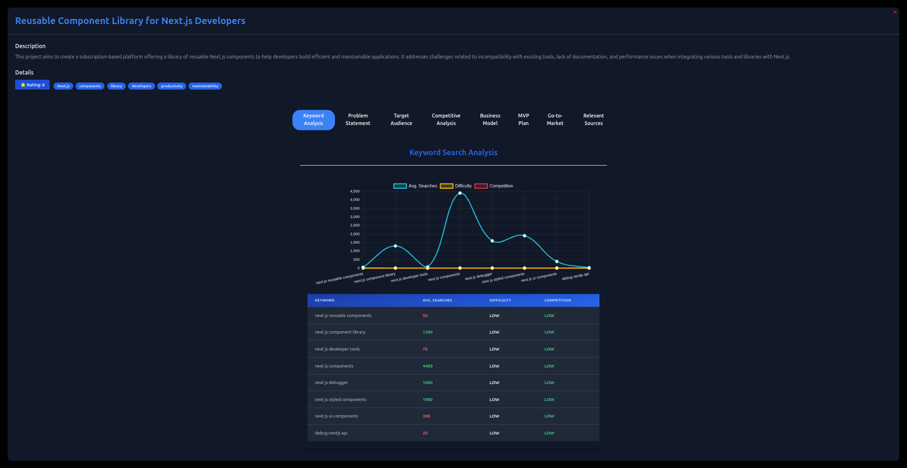Click the maintainability tag pill
Screen dimensions: 907x468
click(x=205, y=86)
